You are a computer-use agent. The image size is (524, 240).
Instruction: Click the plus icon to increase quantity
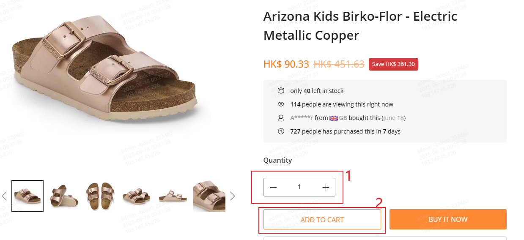[326, 187]
